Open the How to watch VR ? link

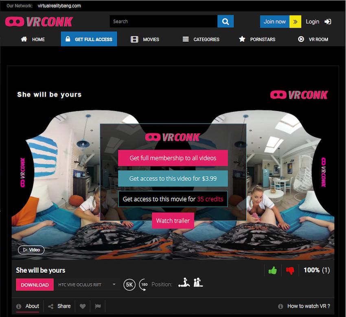click(309, 306)
